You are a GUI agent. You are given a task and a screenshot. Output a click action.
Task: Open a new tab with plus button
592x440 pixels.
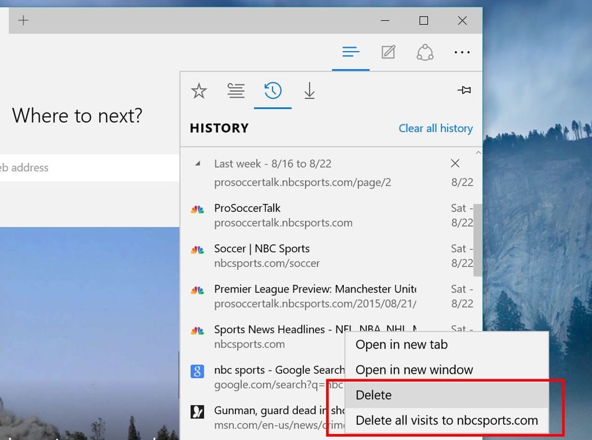click(x=23, y=21)
